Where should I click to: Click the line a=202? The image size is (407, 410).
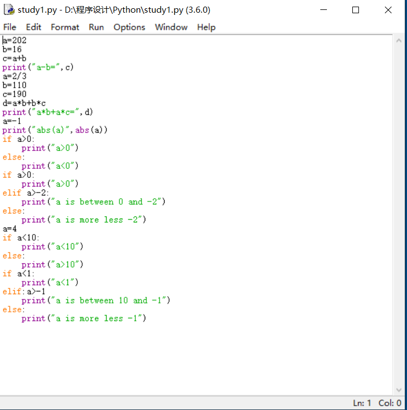point(15,40)
